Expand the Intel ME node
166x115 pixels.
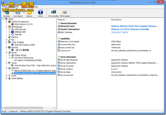click(x=9, y=35)
